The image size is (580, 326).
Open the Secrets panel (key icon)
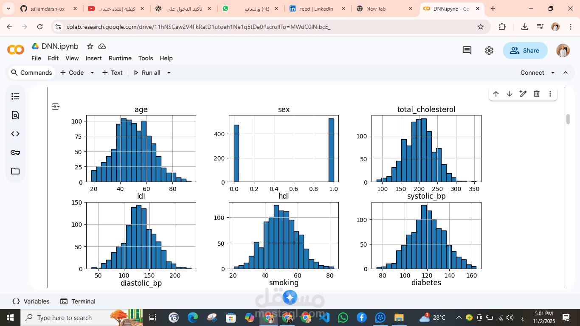15,152
